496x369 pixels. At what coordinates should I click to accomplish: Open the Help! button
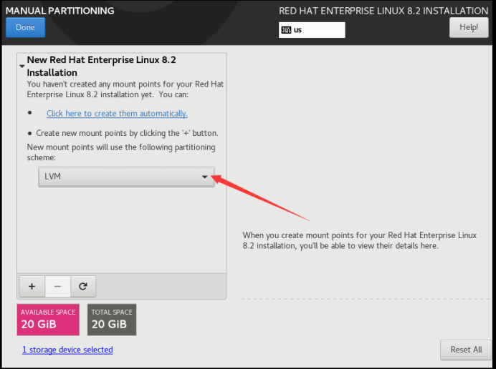[469, 27]
